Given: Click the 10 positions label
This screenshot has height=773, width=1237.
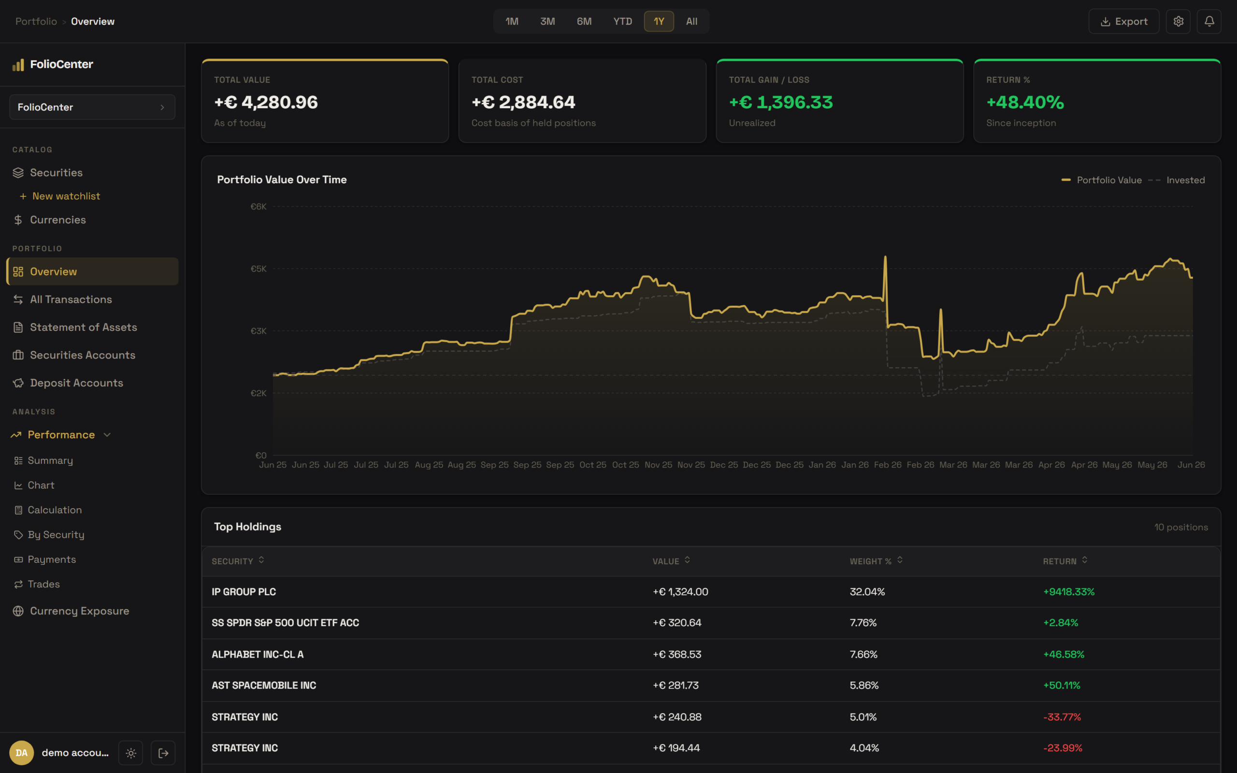Looking at the screenshot, I should [x=1181, y=527].
